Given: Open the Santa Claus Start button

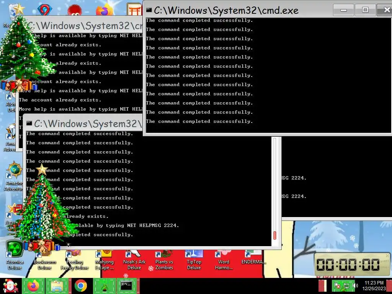Looking at the screenshot, I should [10, 286].
